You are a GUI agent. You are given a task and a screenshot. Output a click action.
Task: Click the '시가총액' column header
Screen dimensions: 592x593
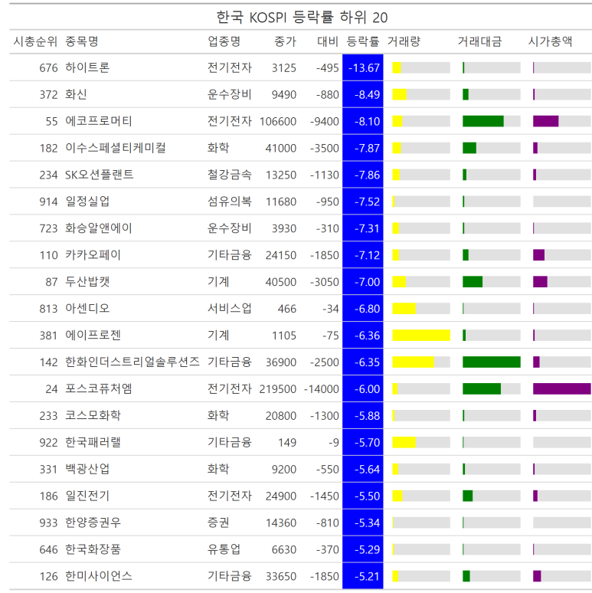point(550,41)
